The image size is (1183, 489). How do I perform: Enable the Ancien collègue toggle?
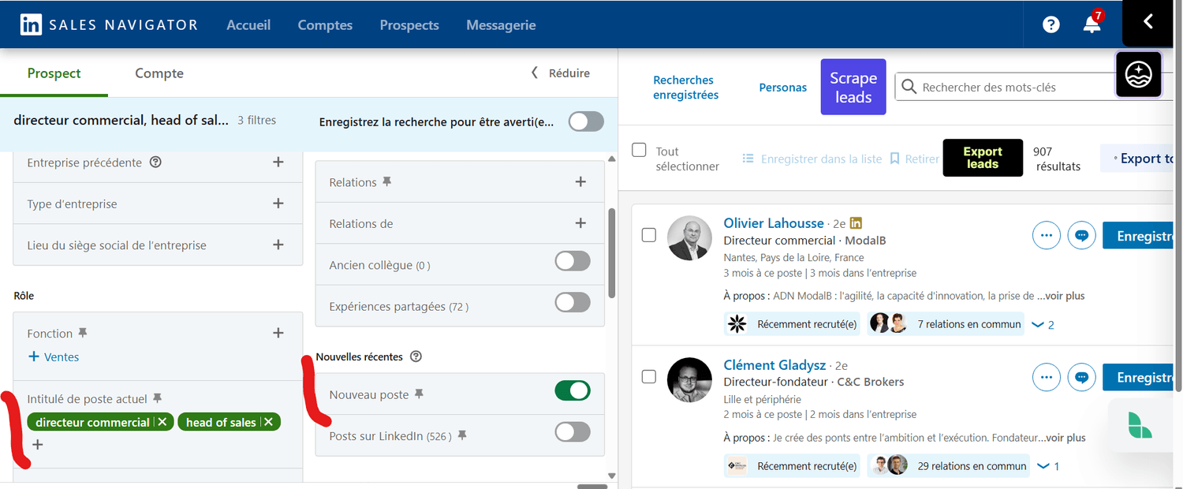tap(573, 261)
